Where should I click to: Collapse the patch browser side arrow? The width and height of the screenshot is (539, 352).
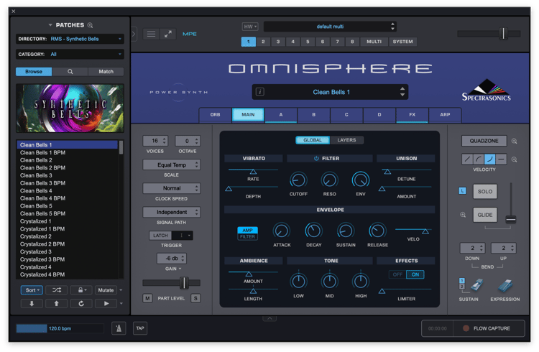(x=134, y=34)
